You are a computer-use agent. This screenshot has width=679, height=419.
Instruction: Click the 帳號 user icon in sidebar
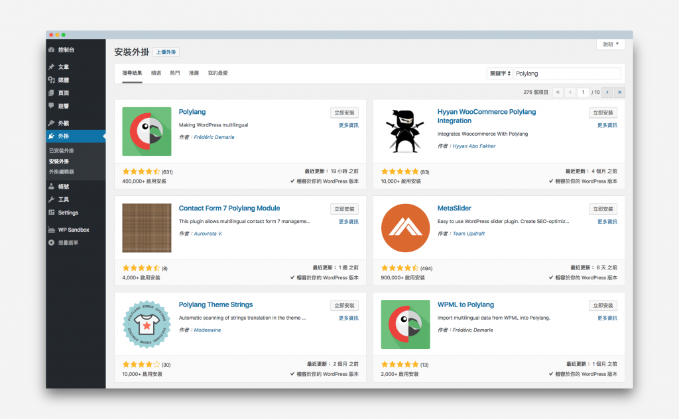[52, 187]
